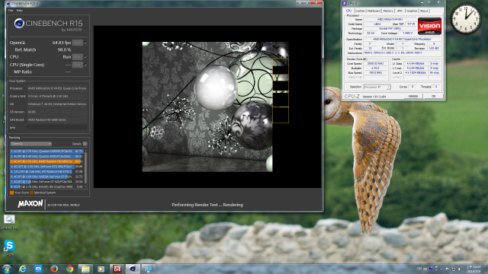
Task: Click the ranking list vertical scrollbar
Action: [x=86, y=169]
